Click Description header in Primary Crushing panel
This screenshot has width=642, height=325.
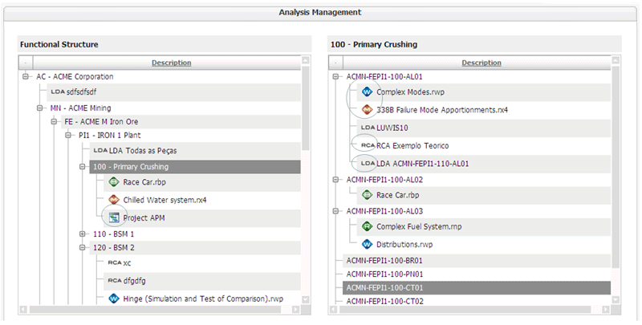click(x=481, y=63)
